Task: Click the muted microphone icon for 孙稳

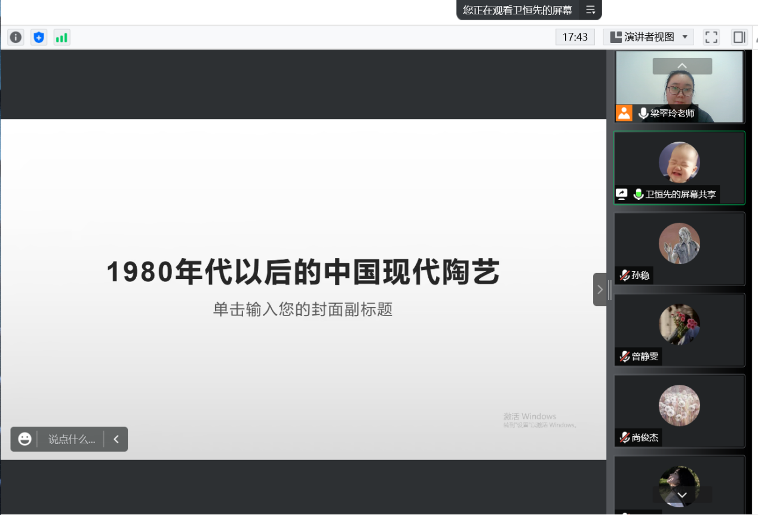Action: click(x=624, y=275)
